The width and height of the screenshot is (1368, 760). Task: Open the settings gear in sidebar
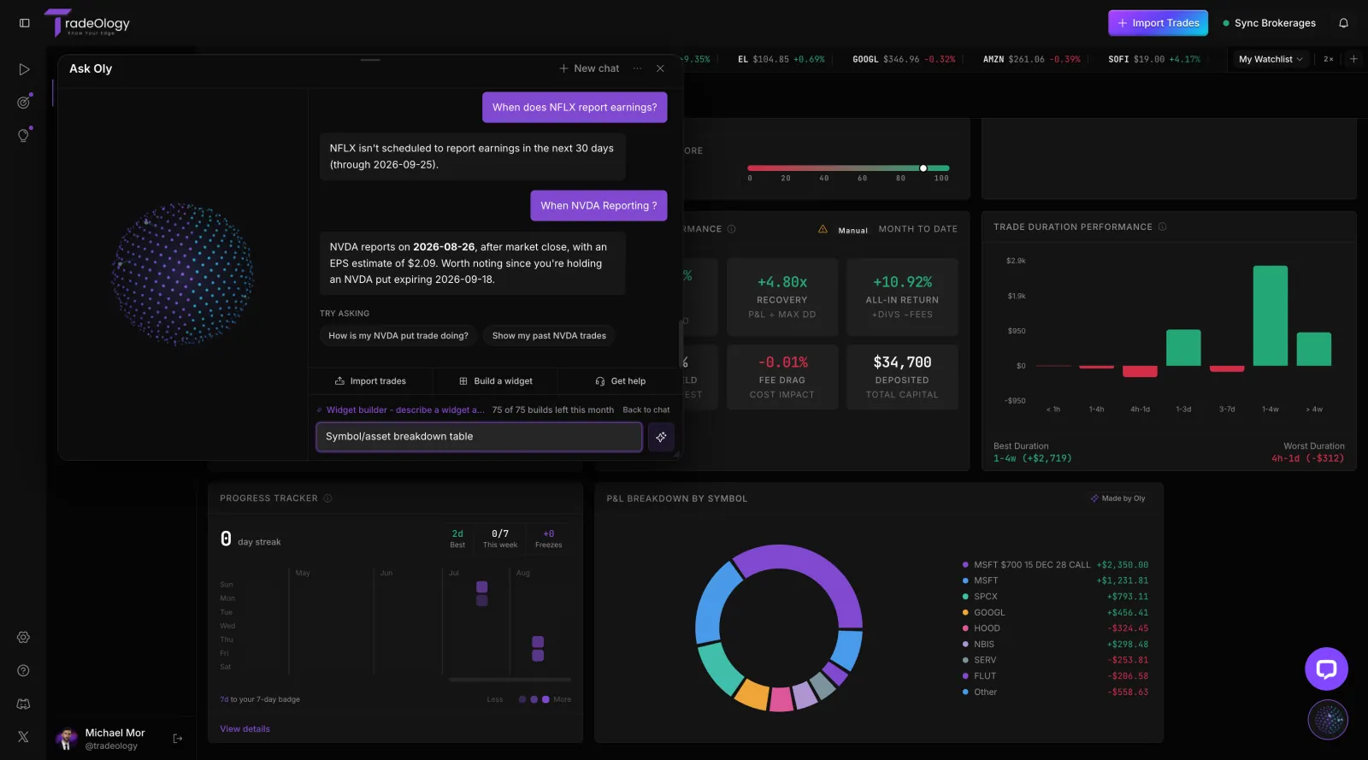[x=24, y=637]
